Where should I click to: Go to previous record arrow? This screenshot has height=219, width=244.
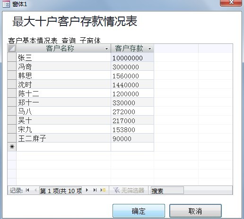35,190
